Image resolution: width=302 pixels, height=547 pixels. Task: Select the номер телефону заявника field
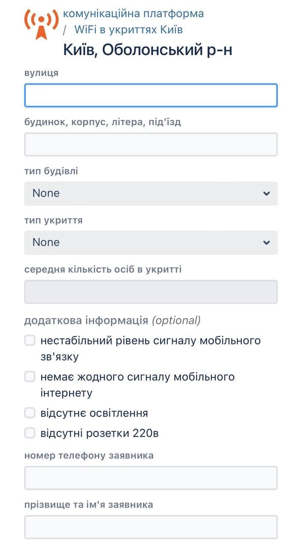(x=151, y=478)
